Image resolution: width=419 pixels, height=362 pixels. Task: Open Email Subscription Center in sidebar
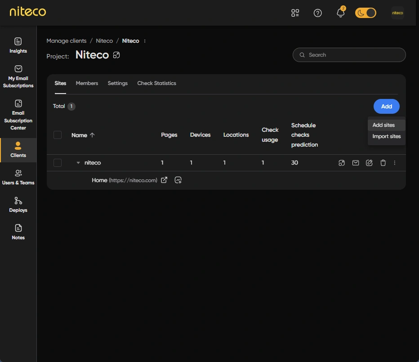[x=18, y=115]
